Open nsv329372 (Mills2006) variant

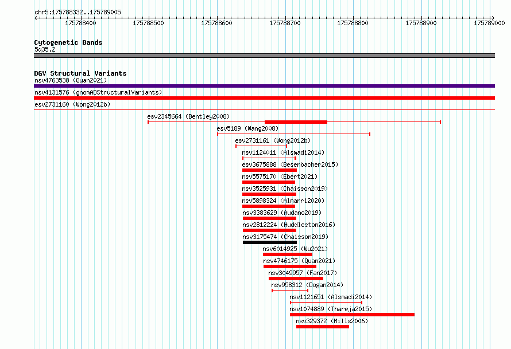(332, 321)
